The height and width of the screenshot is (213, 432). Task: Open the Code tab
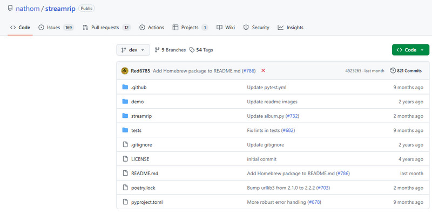coord(20,28)
